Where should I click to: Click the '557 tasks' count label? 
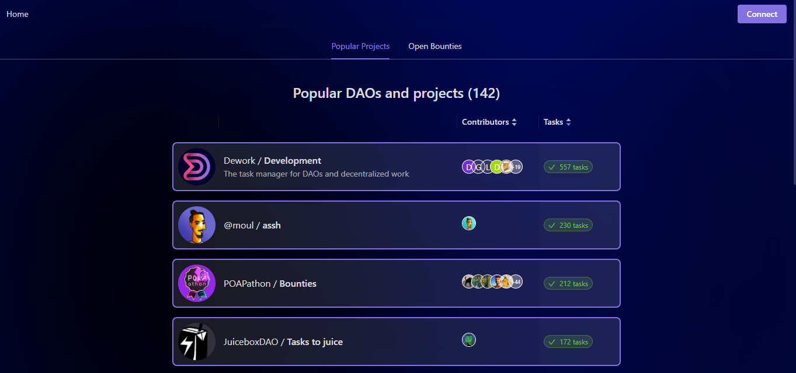[573, 167]
